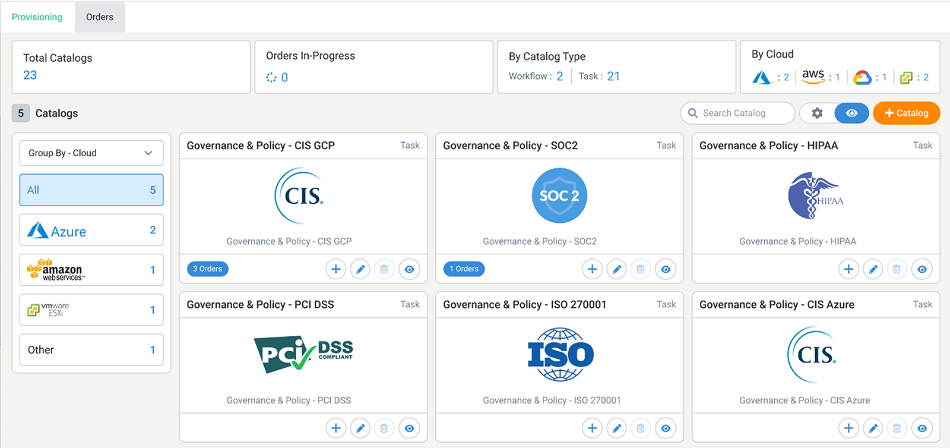View the HIPAA catalog details
The image size is (950, 448).
point(922,269)
